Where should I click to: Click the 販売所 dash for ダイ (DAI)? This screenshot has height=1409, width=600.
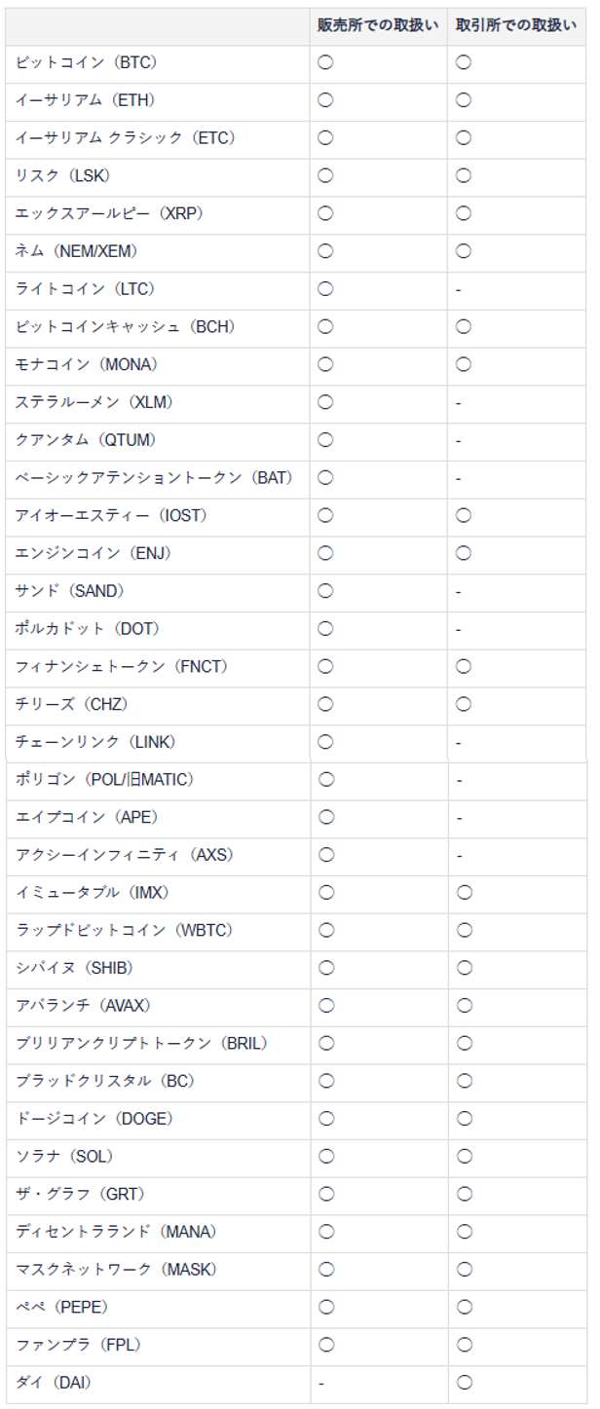point(320,1382)
